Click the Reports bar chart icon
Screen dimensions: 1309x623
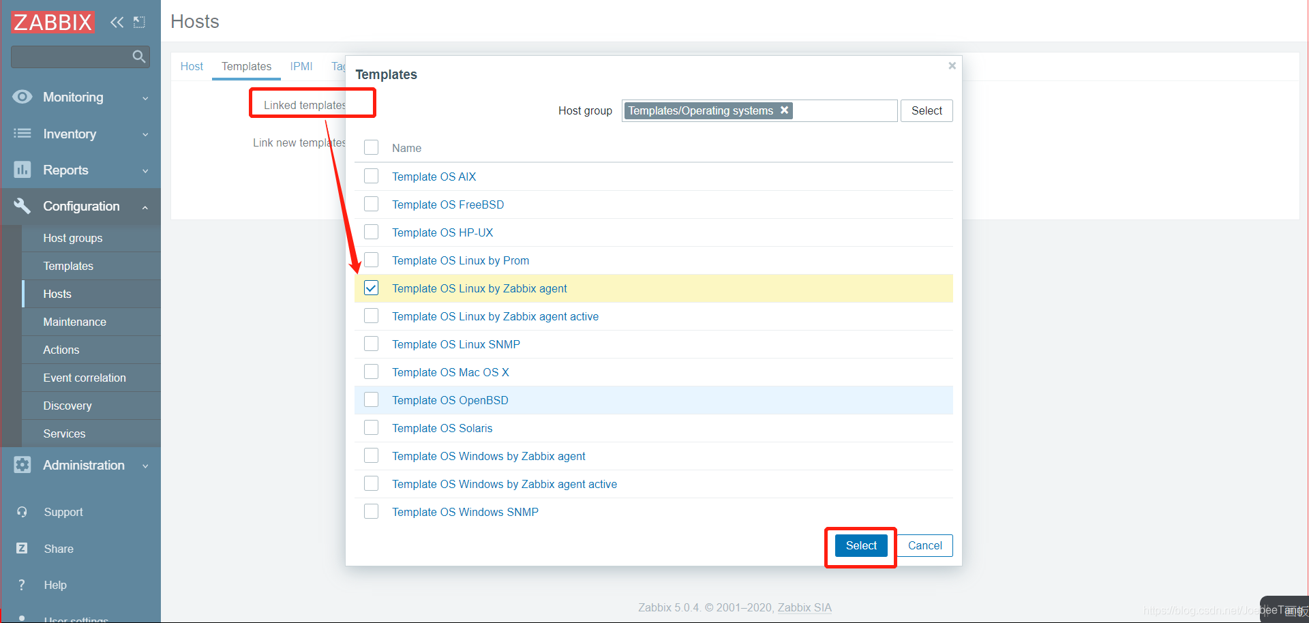point(22,170)
